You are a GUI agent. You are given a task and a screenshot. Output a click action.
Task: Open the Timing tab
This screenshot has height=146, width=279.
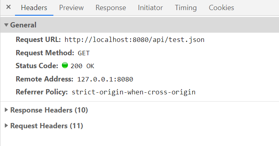pos(186,8)
